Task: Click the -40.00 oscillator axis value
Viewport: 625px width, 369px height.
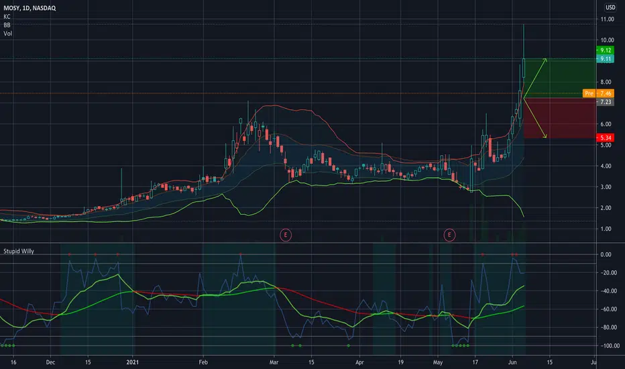Action: point(608,291)
